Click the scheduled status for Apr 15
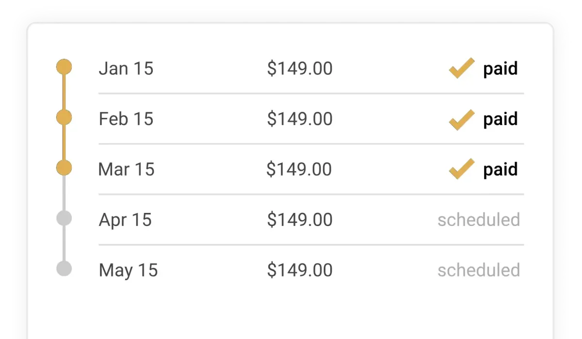 tap(479, 220)
